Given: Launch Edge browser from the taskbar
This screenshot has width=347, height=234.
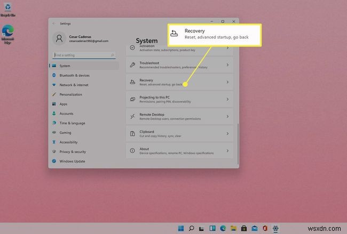Looking at the screenshot, I should (223, 228).
